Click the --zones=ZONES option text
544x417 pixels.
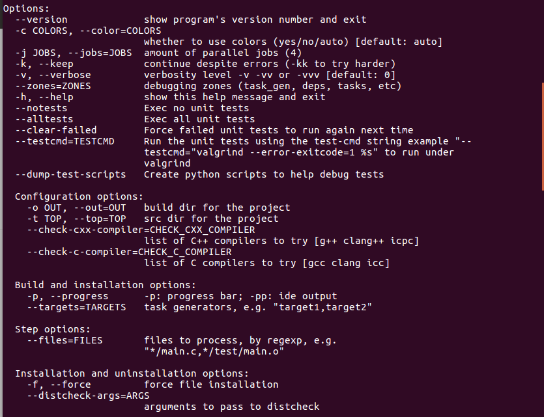click(x=53, y=86)
